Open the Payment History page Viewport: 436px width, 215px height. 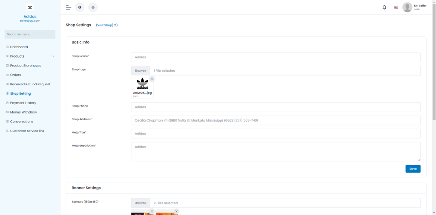pos(23,103)
